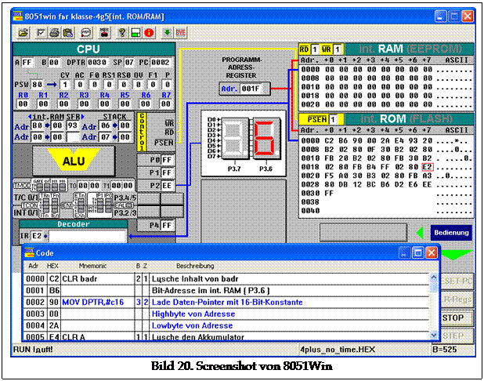Click the Bedienung button
Screen dimensions: 484x381
point(451,233)
